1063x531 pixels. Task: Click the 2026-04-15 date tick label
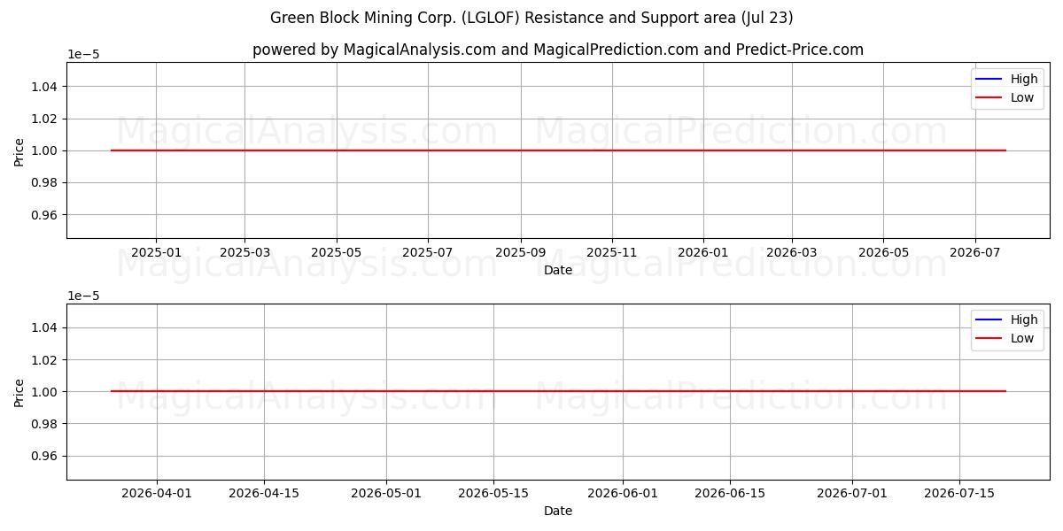(264, 494)
